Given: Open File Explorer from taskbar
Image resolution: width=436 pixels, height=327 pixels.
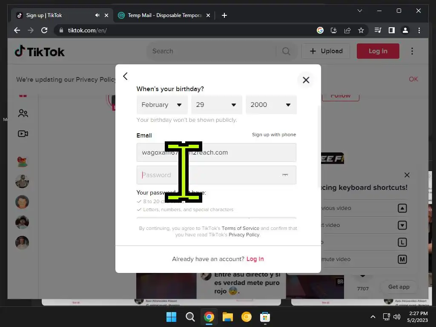Looking at the screenshot, I should click(227, 317).
